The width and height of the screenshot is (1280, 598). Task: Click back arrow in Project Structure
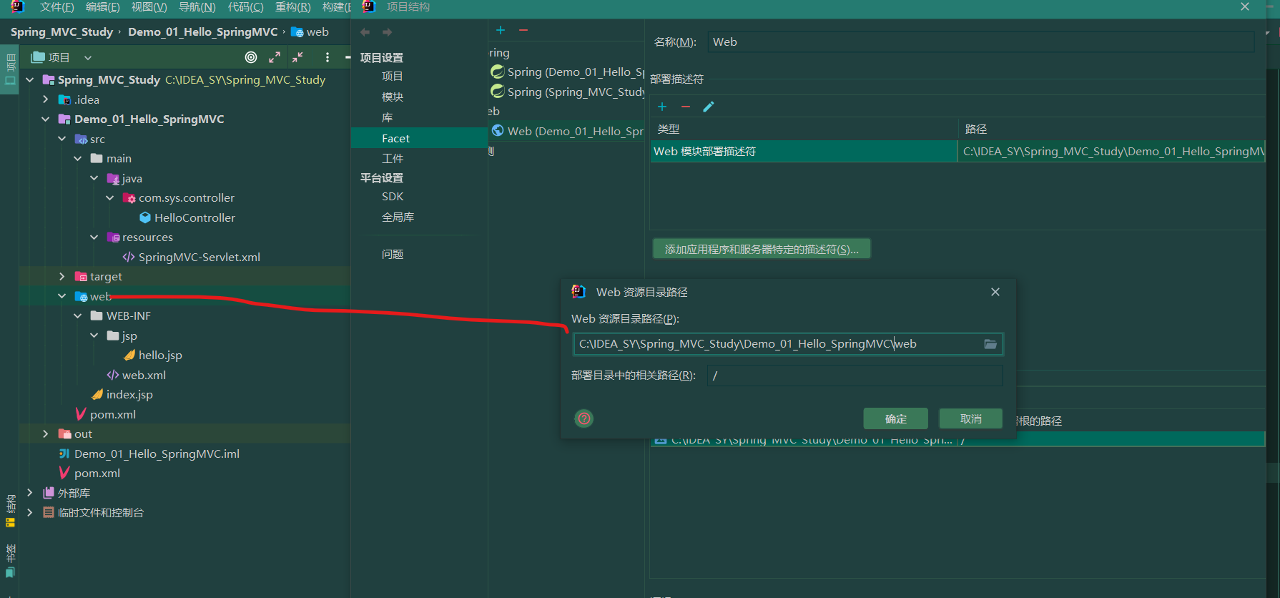365,32
